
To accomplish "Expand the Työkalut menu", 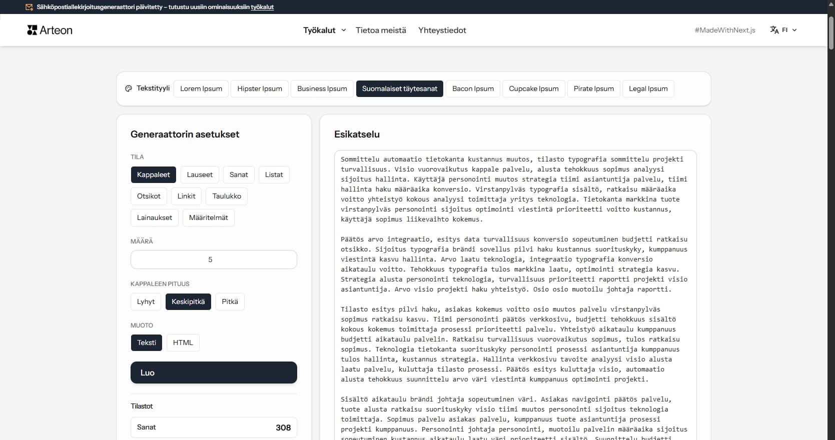I will pyautogui.click(x=324, y=30).
